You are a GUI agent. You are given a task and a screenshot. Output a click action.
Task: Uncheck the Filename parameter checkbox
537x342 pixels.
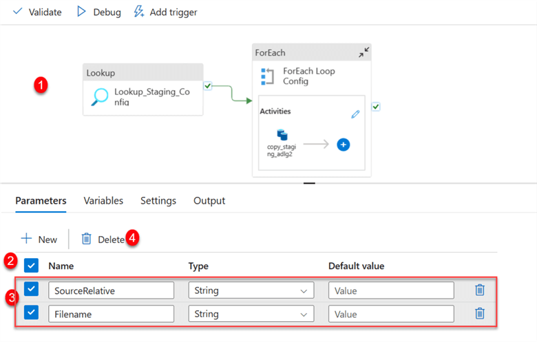(31, 313)
